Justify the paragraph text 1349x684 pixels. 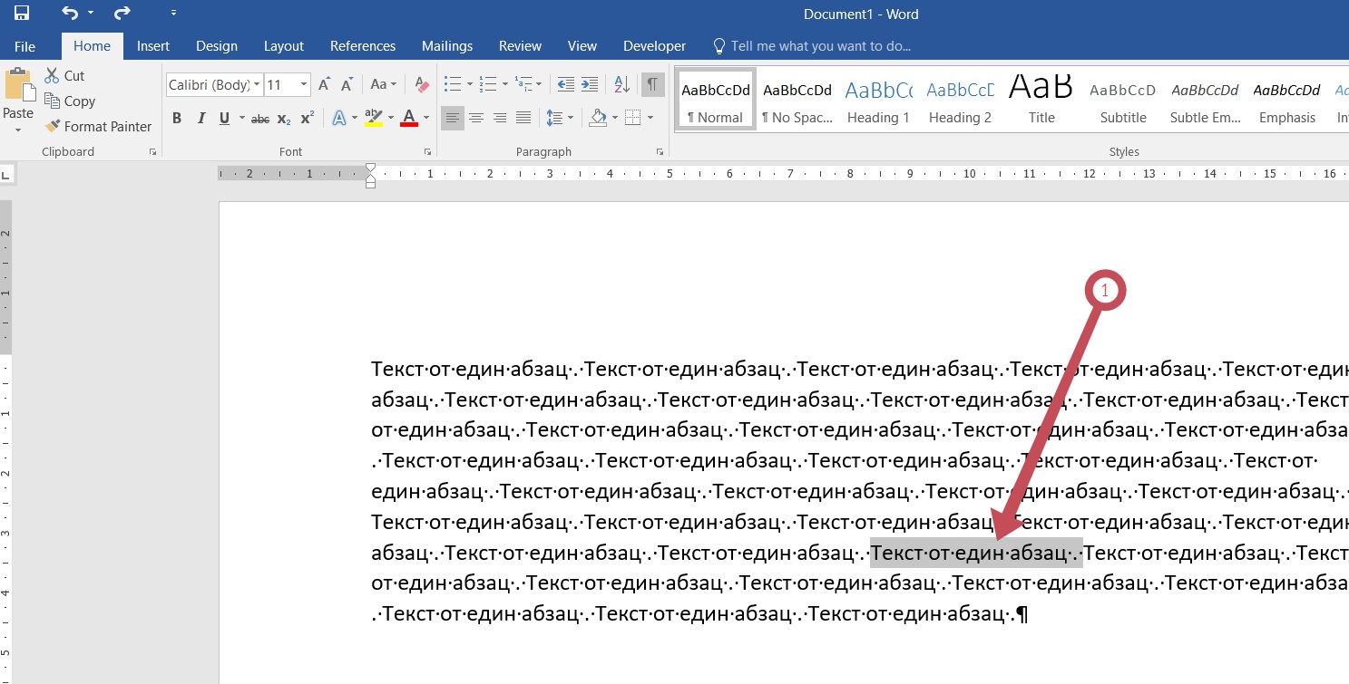coord(523,118)
